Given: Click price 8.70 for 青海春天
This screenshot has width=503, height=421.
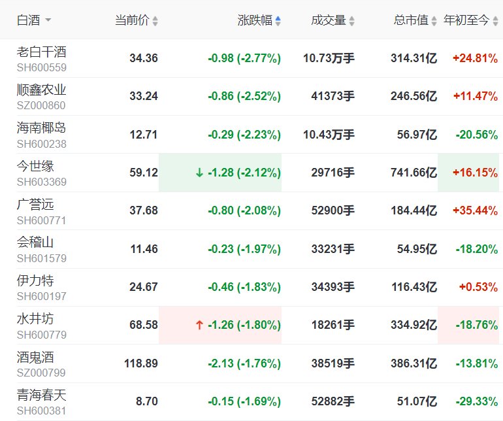Looking at the screenshot, I should pyautogui.click(x=147, y=401).
